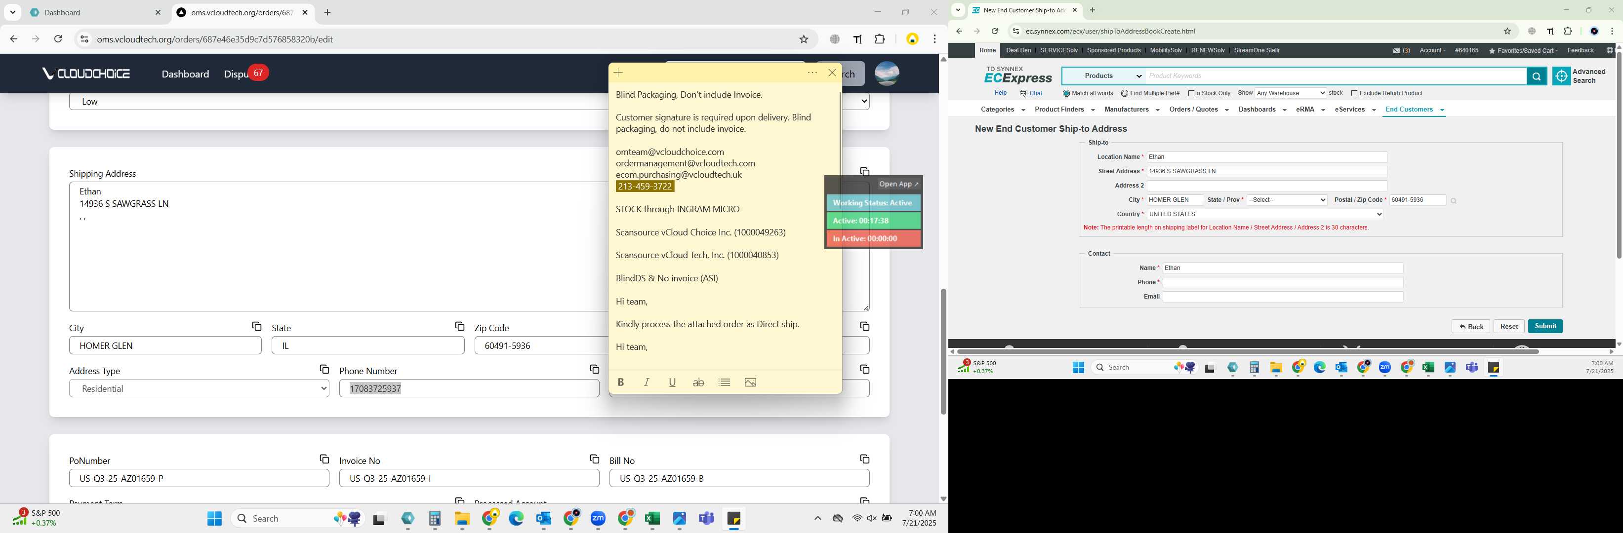Screen dimensions: 1623x533
Task: Click the ECExpress search magnifier button
Action: pyautogui.click(x=1536, y=76)
